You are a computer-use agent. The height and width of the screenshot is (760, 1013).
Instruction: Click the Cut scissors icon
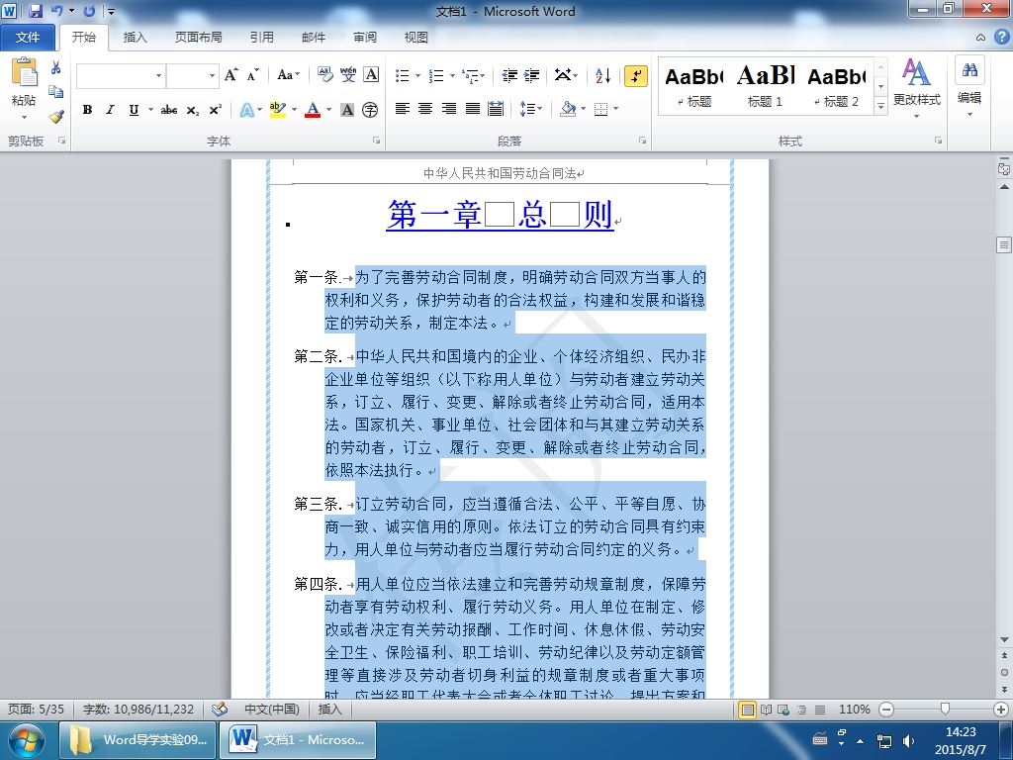[x=56, y=67]
